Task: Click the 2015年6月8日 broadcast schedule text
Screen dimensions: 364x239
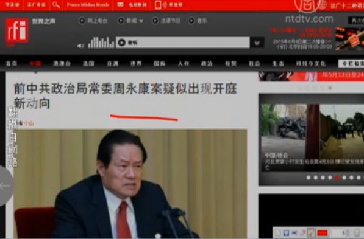Action: pos(302,44)
